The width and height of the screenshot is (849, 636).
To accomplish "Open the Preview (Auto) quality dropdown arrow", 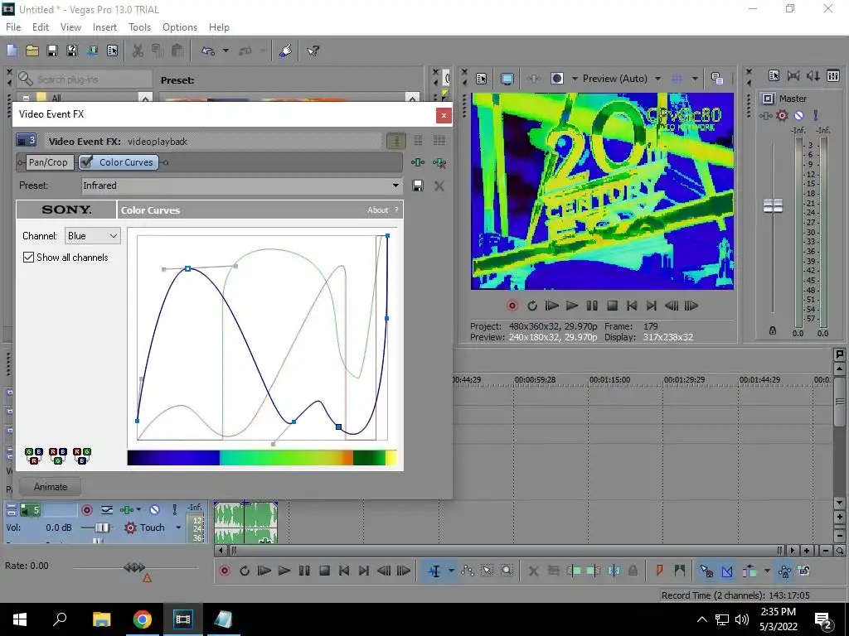I will click(657, 79).
